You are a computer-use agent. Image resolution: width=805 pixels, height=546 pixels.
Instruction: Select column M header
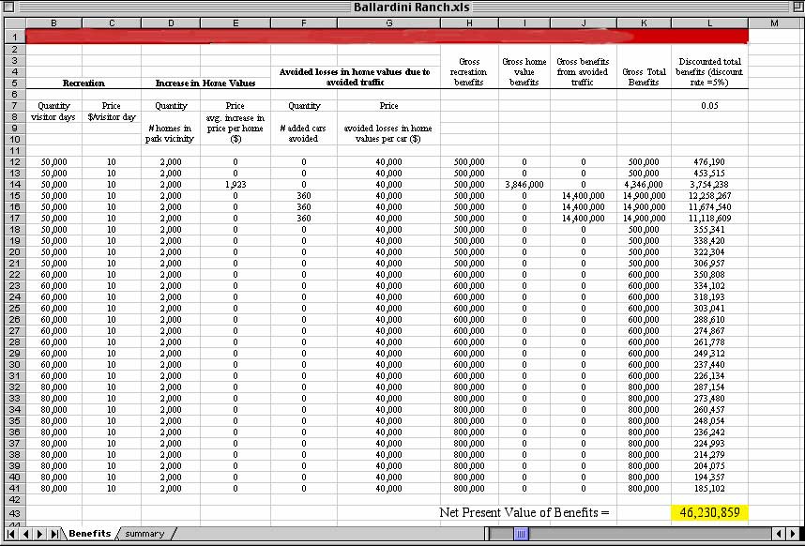click(775, 23)
